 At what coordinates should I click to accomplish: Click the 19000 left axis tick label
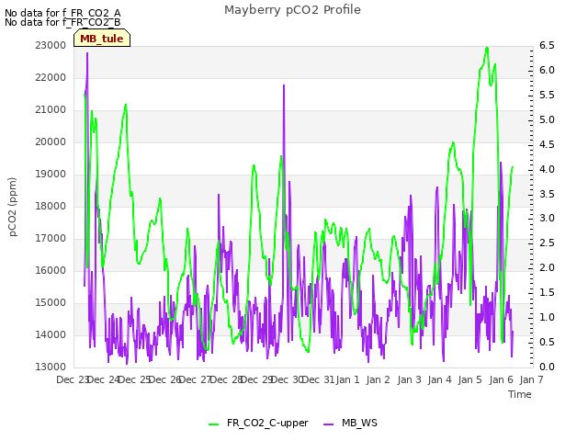[51, 174]
